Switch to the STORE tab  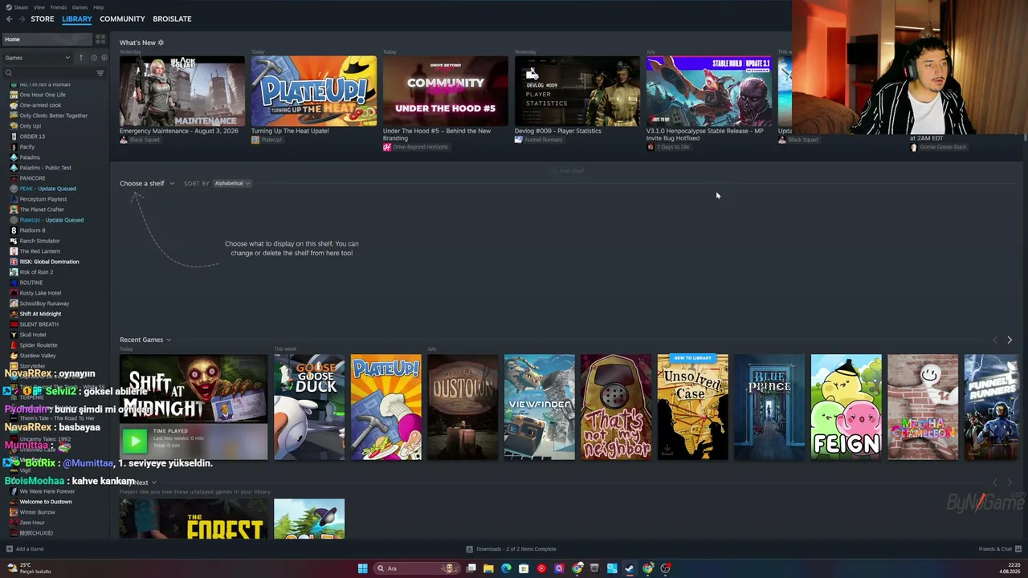43,19
